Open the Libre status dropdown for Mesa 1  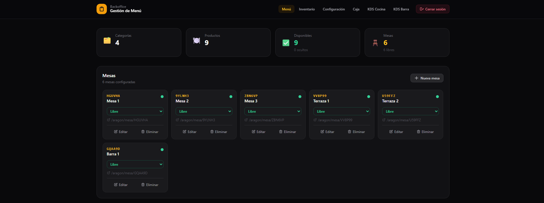(135, 112)
